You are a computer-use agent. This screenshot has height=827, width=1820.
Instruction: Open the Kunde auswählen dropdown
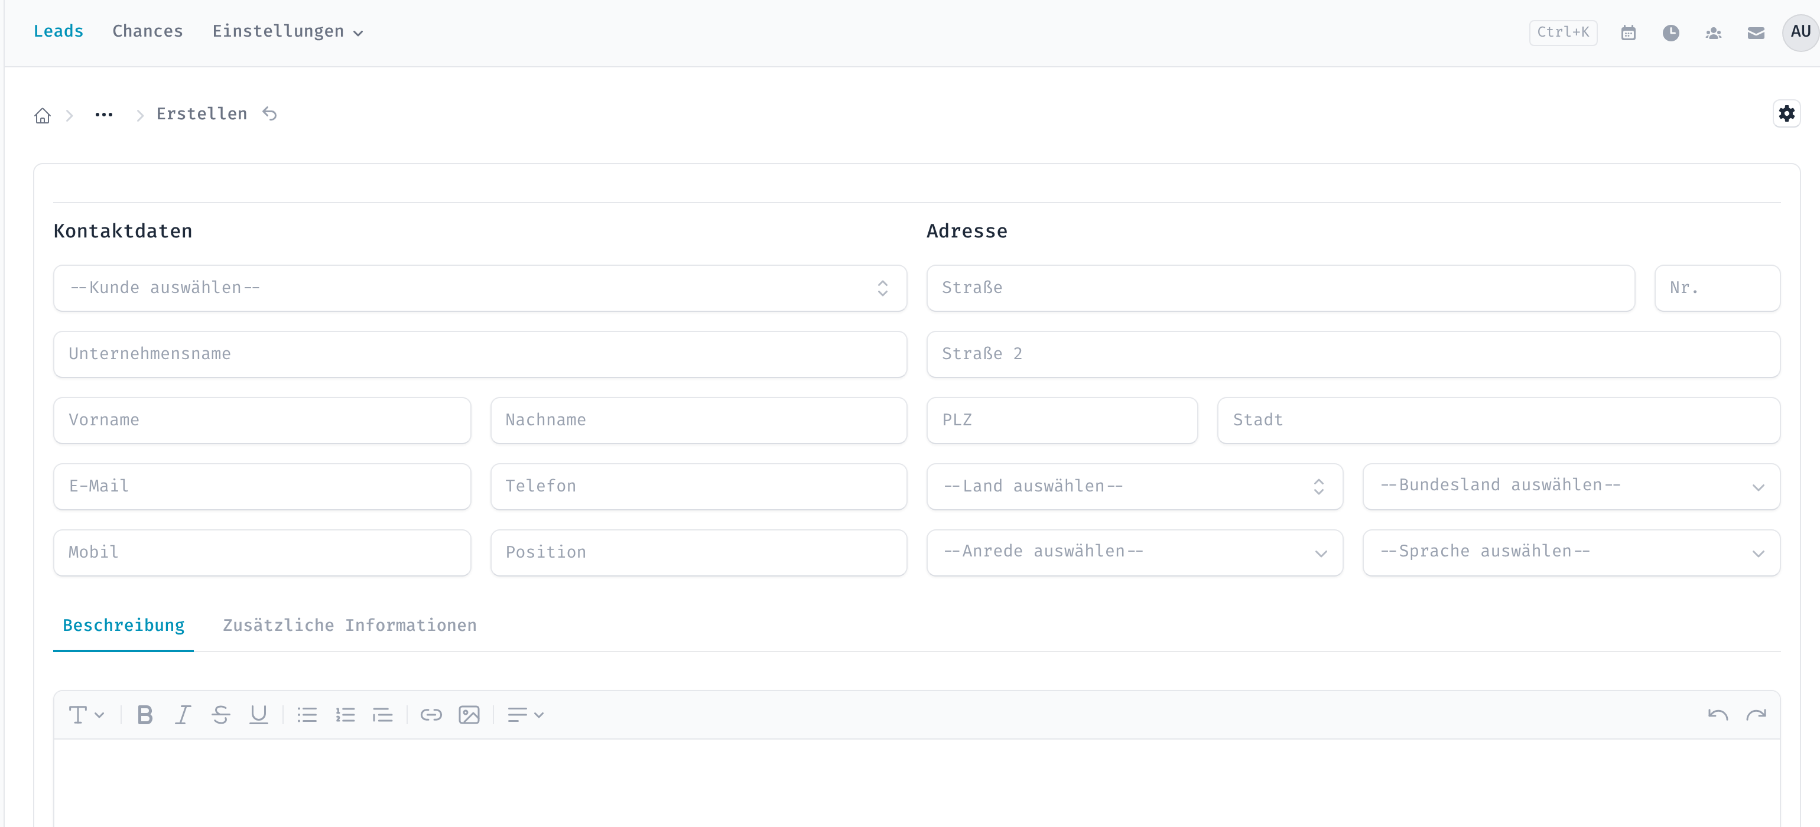click(x=480, y=288)
